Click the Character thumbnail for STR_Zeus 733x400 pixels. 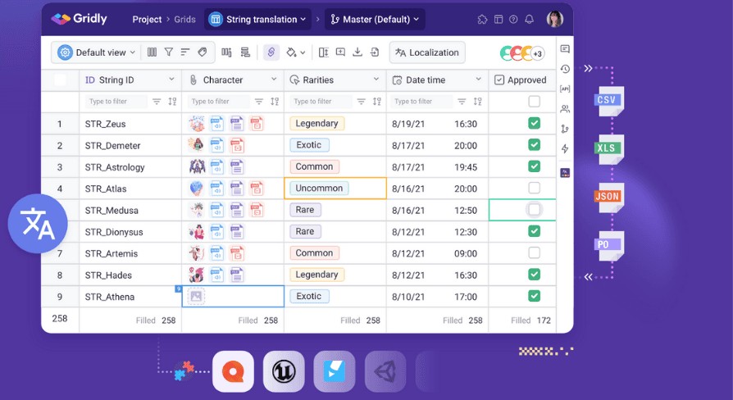tap(197, 124)
